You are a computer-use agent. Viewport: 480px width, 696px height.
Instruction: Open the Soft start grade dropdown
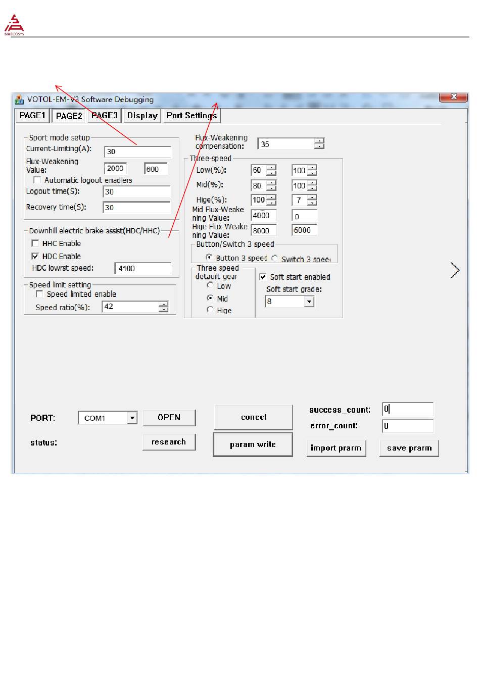309,302
